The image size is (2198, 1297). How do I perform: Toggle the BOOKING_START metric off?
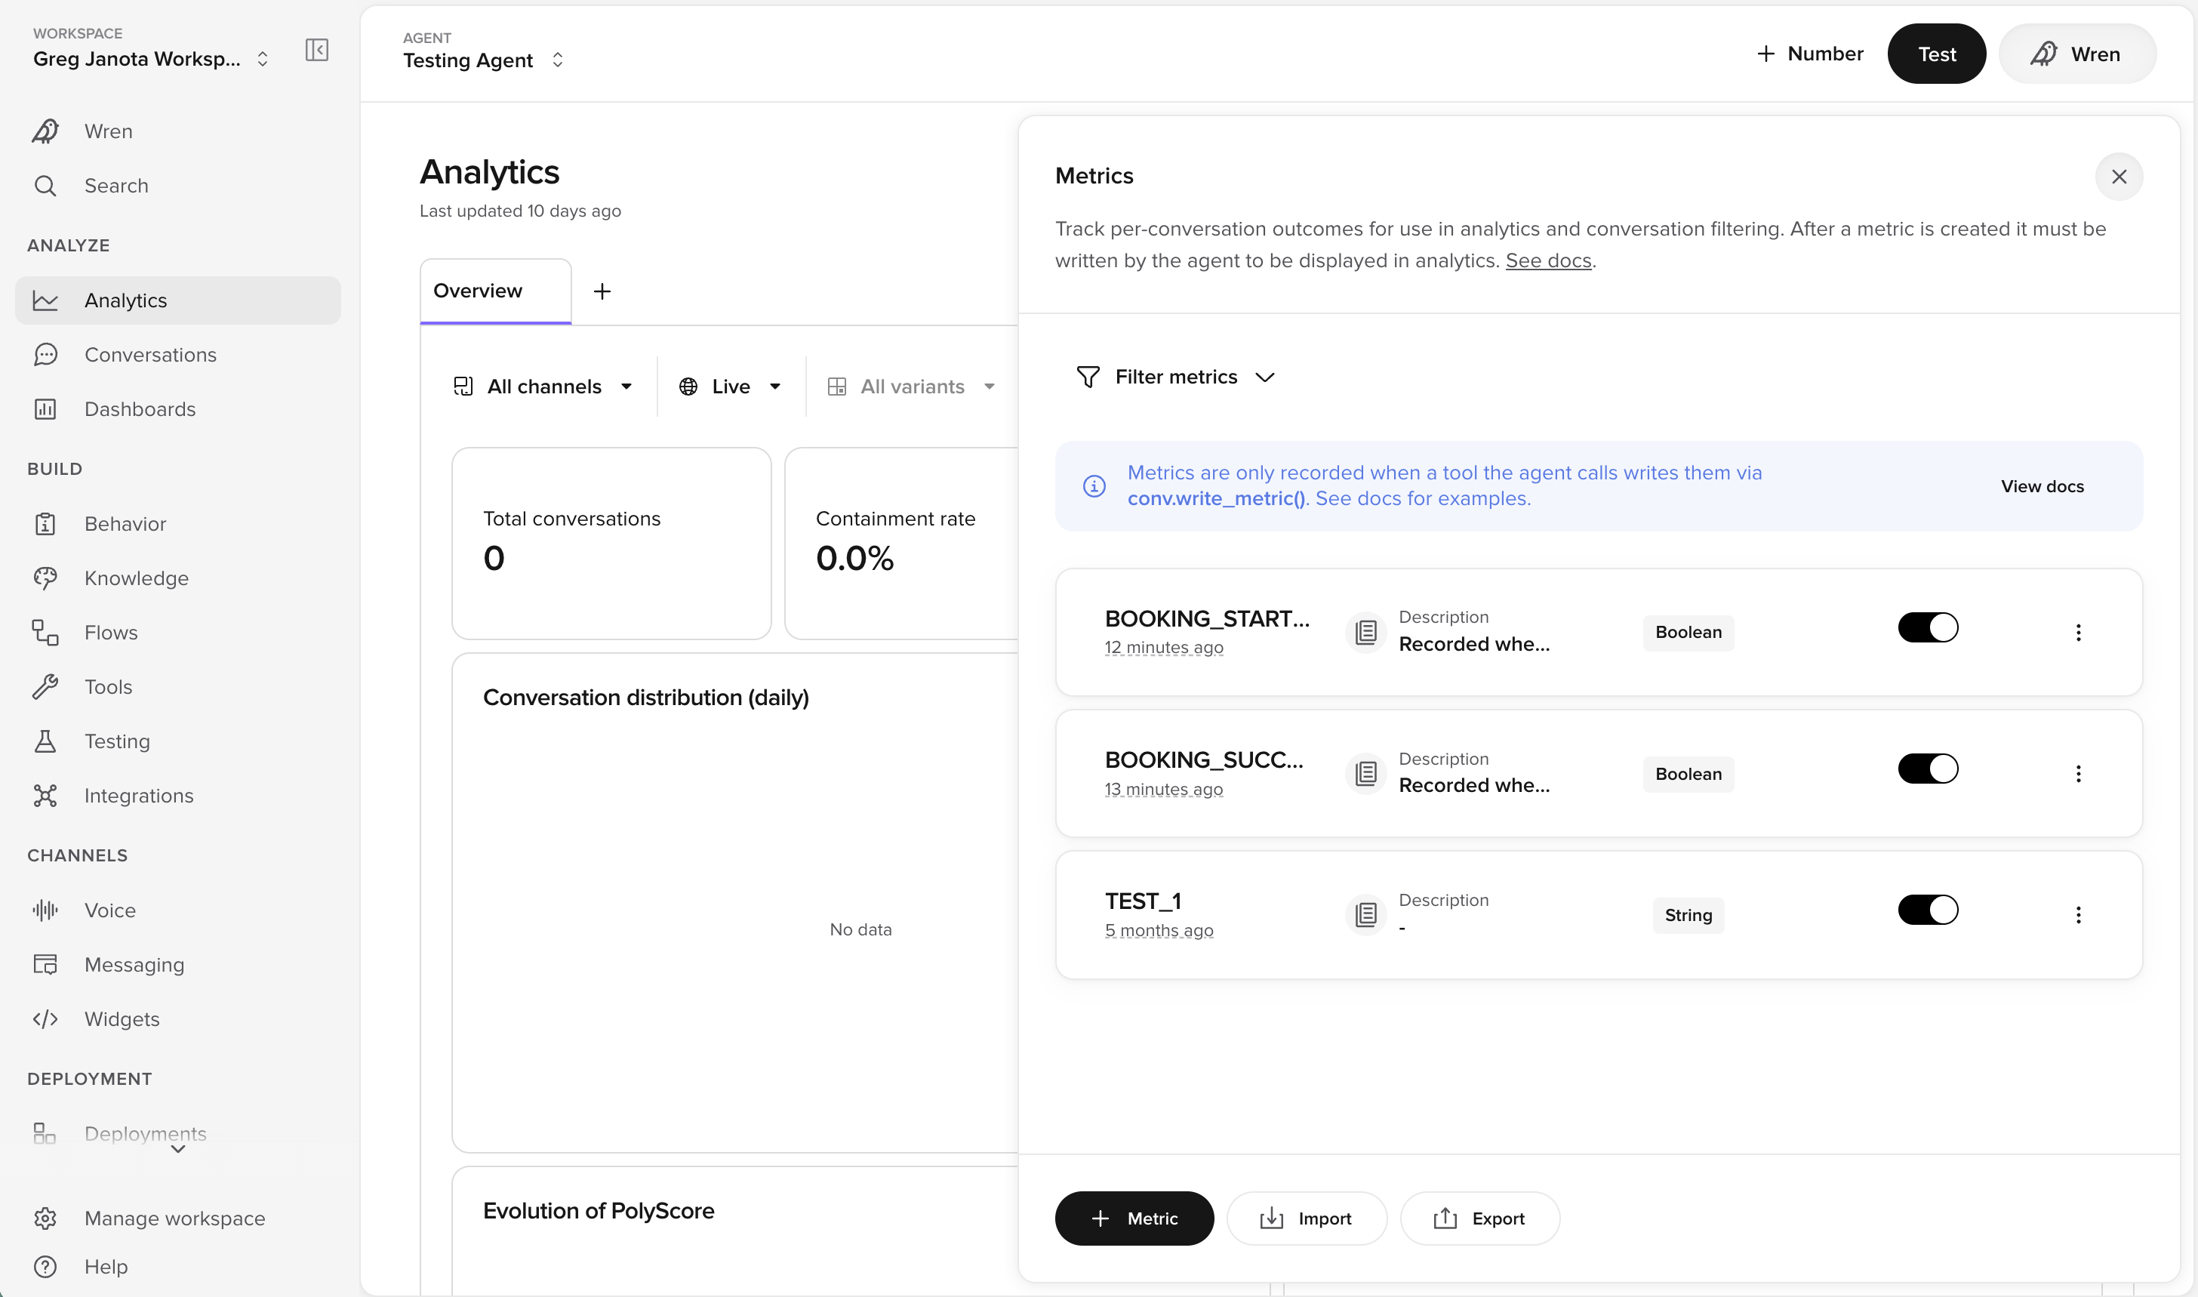point(1928,627)
